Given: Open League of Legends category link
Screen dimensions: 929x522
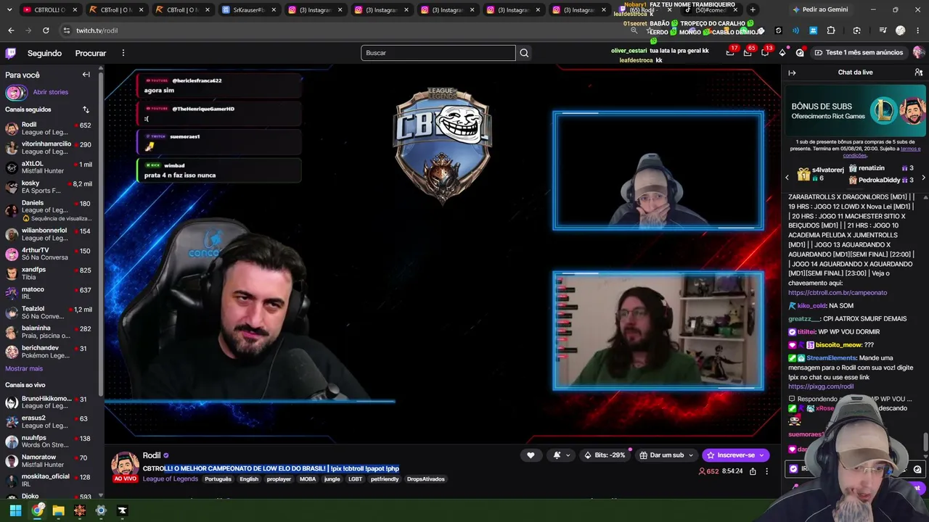Looking at the screenshot, I should pyautogui.click(x=170, y=479).
